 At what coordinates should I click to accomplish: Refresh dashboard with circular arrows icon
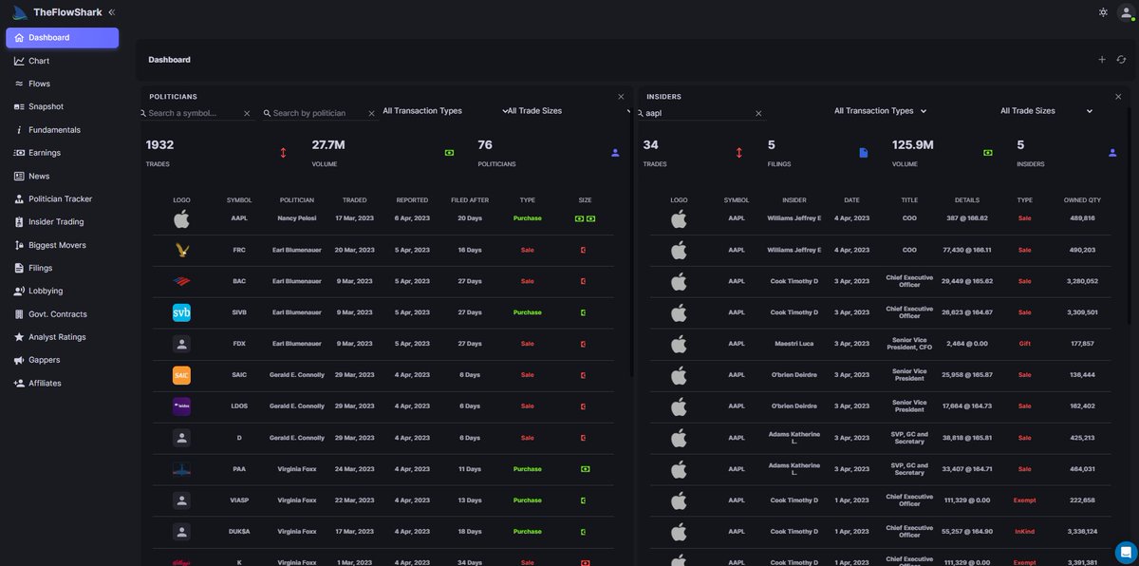(x=1121, y=60)
